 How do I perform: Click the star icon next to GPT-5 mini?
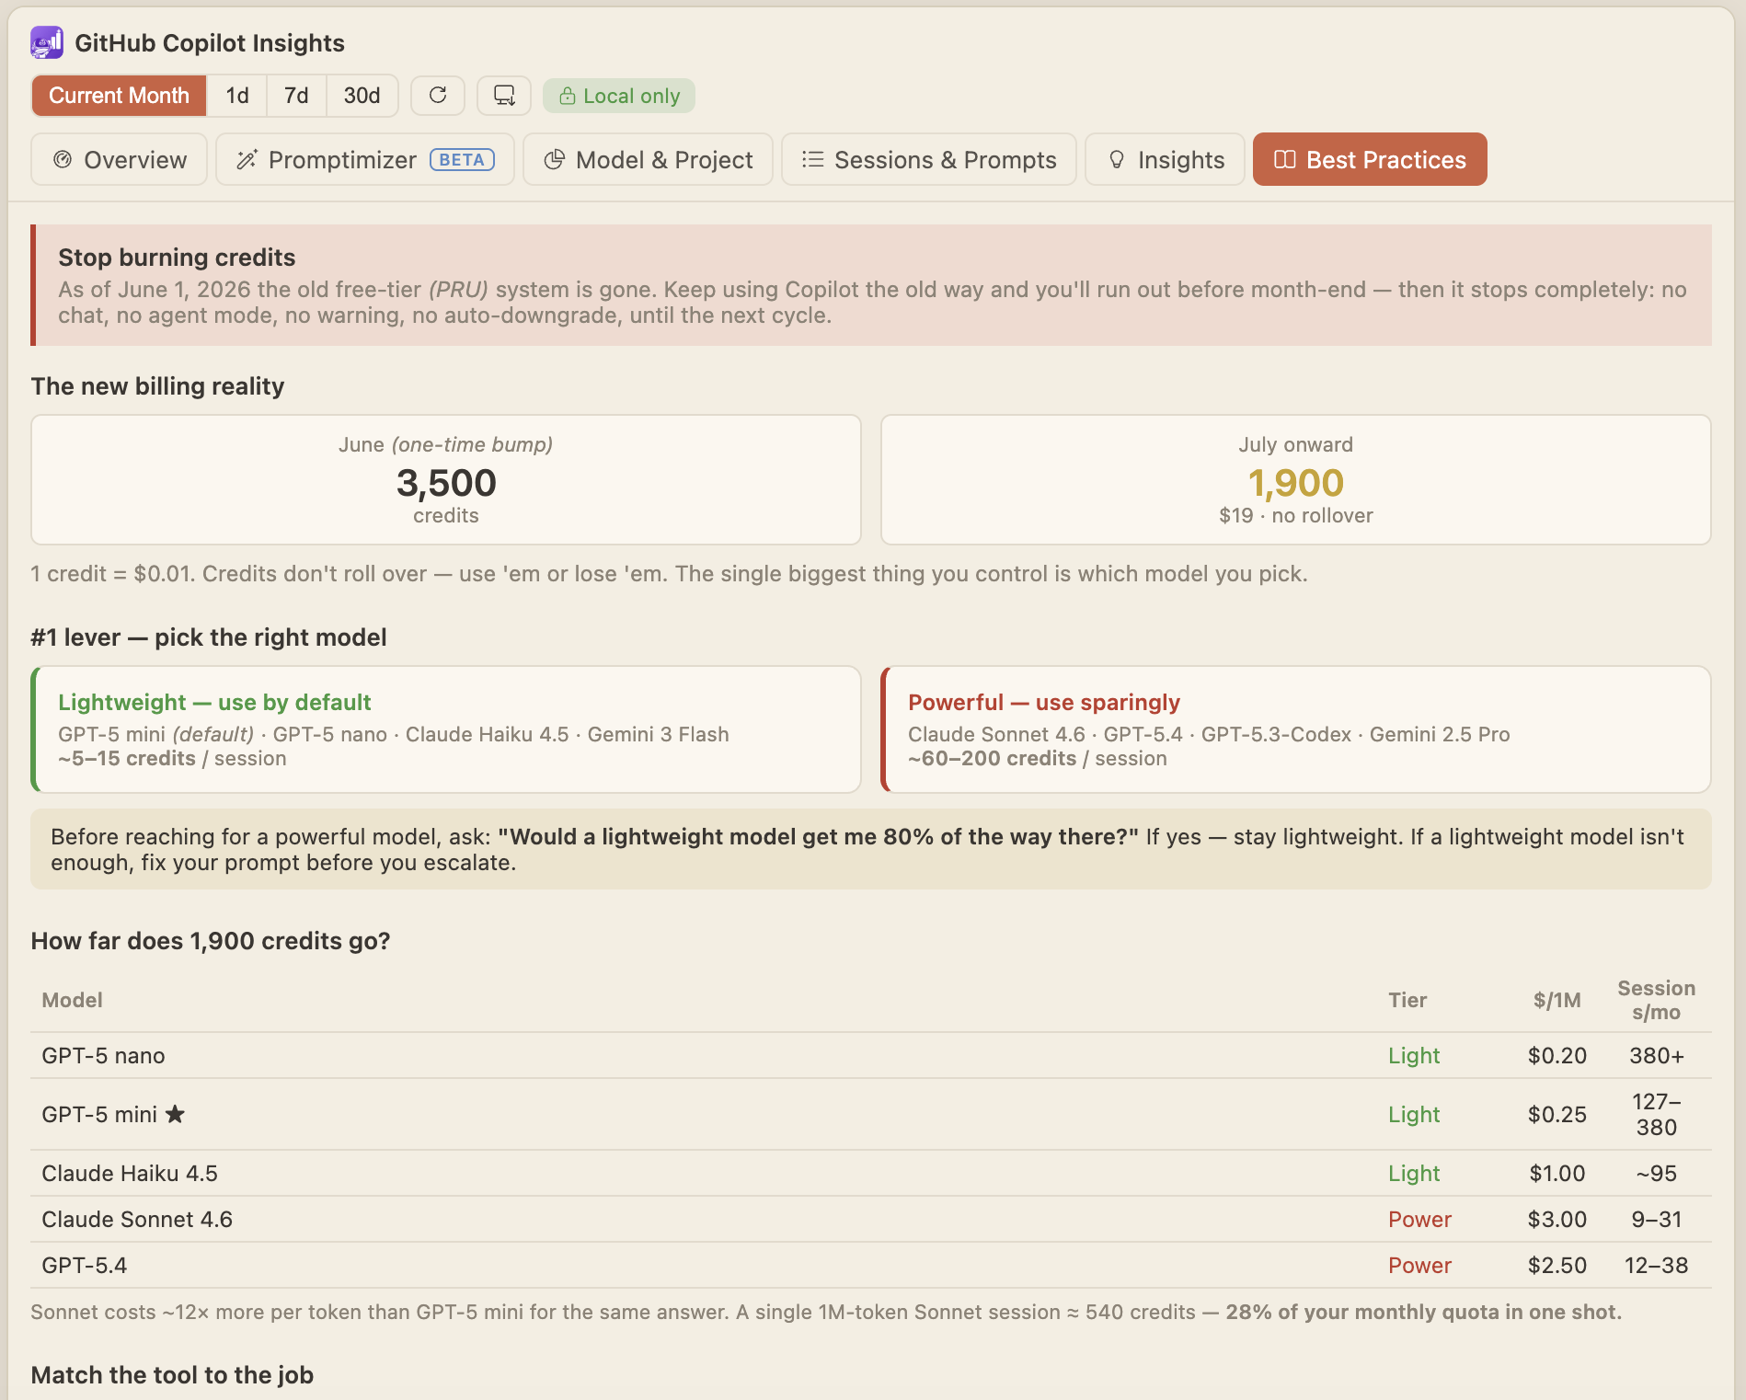pyautogui.click(x=175, y=1114)
